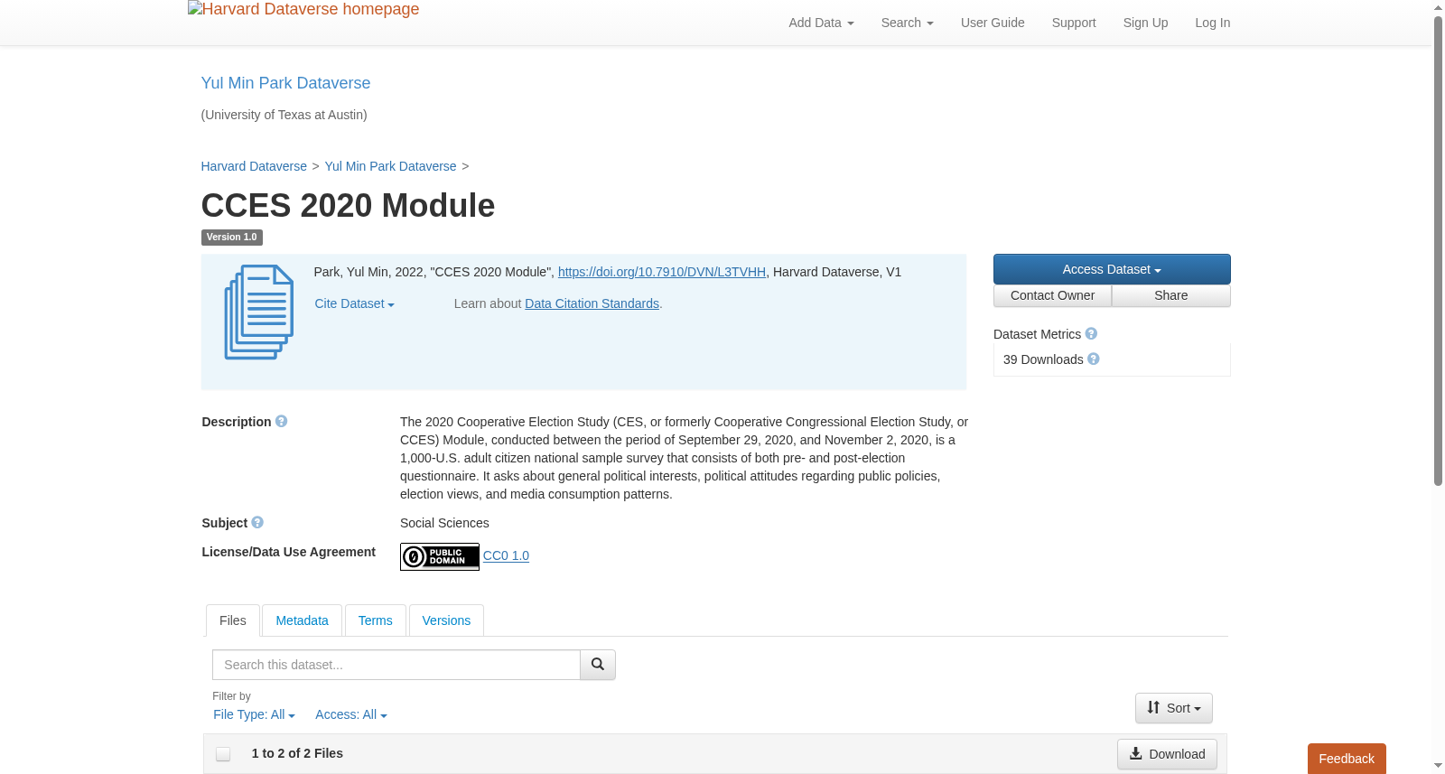Open the Add Data dropdown
The image size is (1445, 774).
[x=821, y=23]
